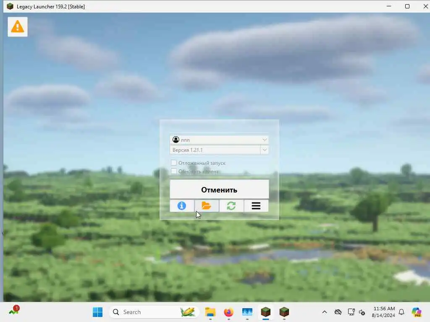
Task: Open the Windows Start menu
Action: coord(97,312)
